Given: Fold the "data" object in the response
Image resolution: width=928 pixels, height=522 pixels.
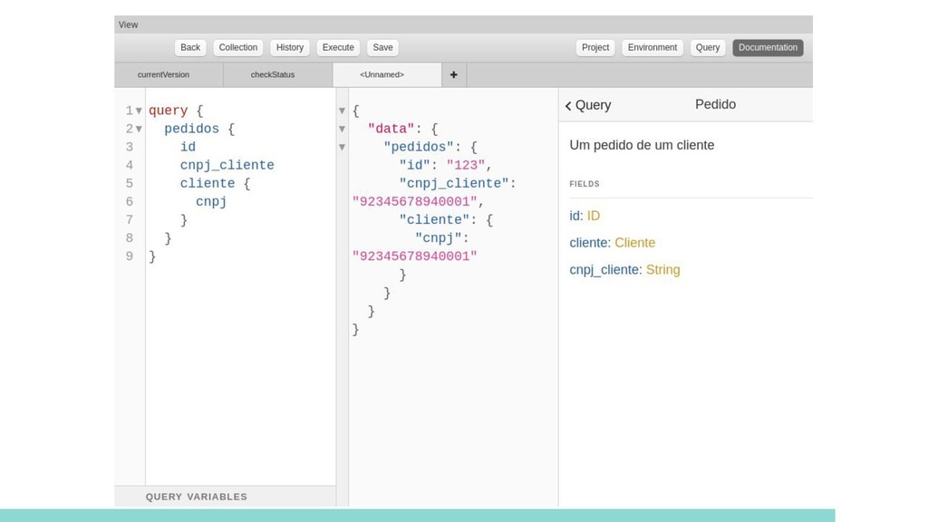Looking at the screenshot, I should tap(342, 129).
